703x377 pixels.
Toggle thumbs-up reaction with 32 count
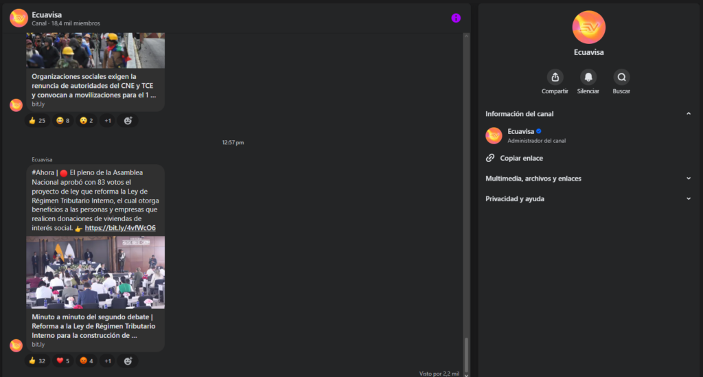click(37, 361)
